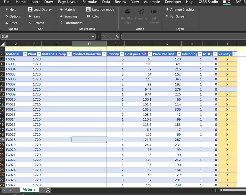Open Product hierarchy filter dropdown
This screenshot has width=246, height=195.
click(104, 54)
